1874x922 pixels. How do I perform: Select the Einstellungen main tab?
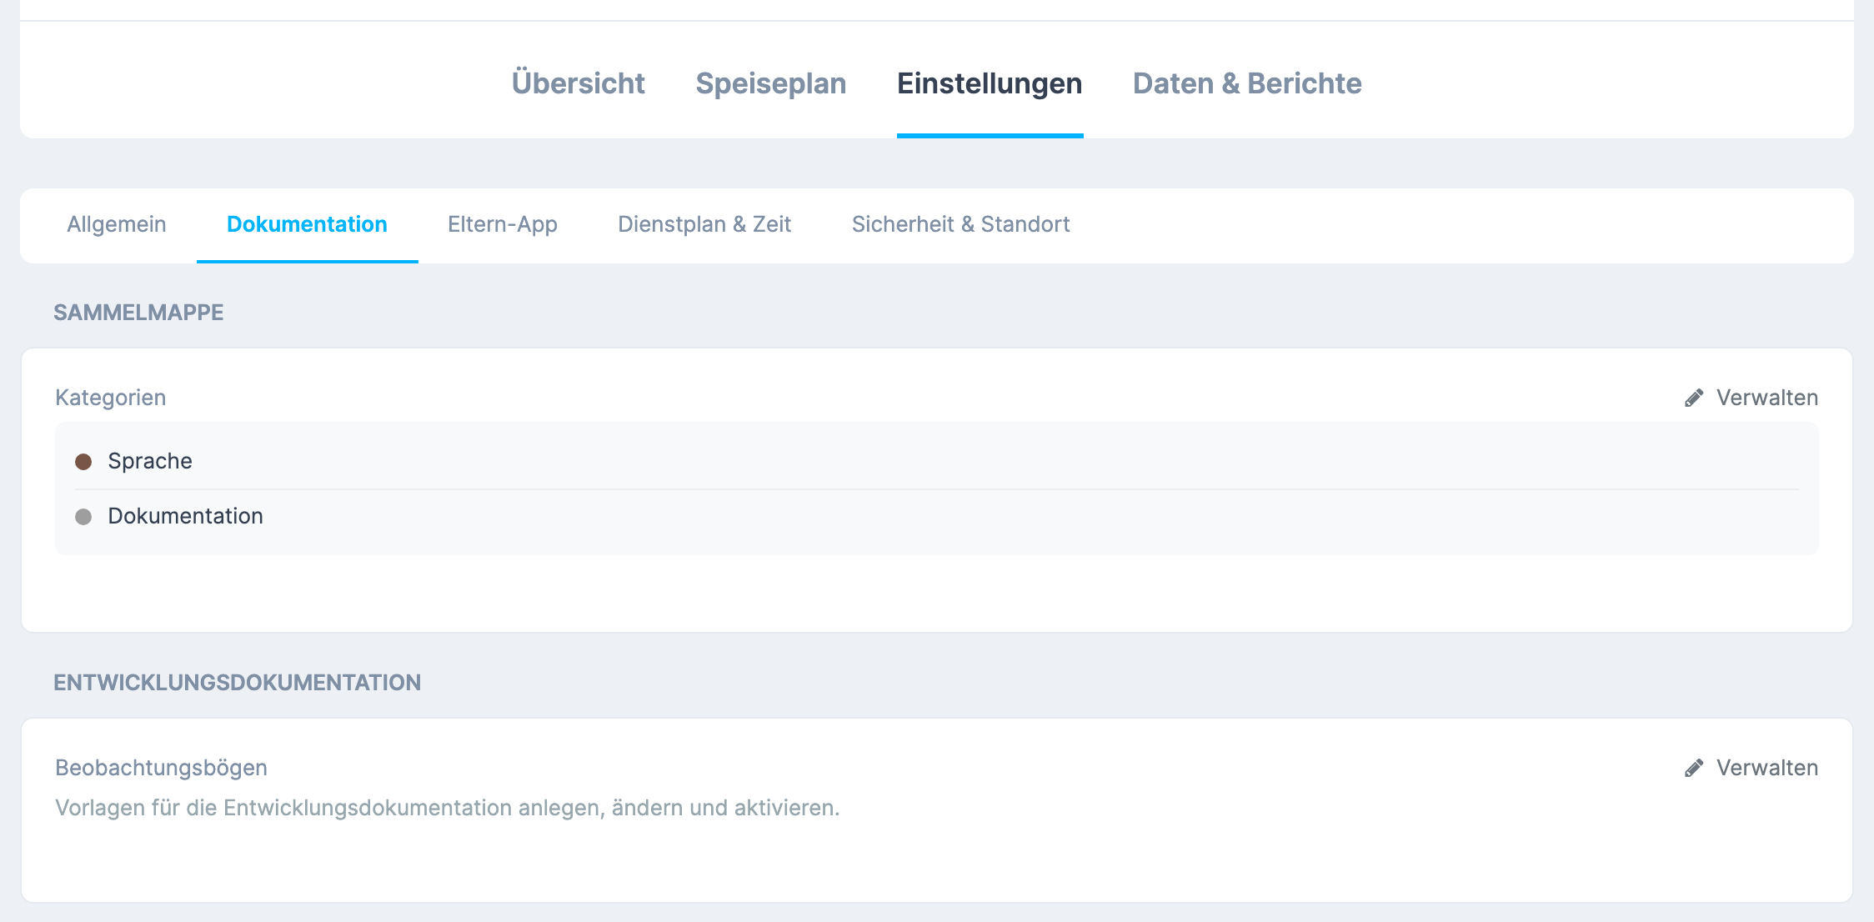(x=990, y=83)
